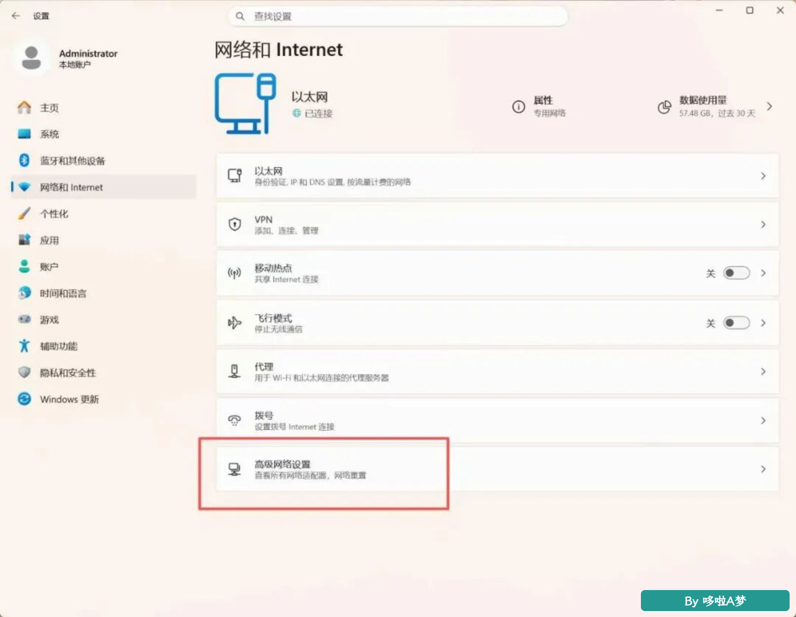
Task: Click the 数据使用量 pie chart icon
Action: pos(664,107)
